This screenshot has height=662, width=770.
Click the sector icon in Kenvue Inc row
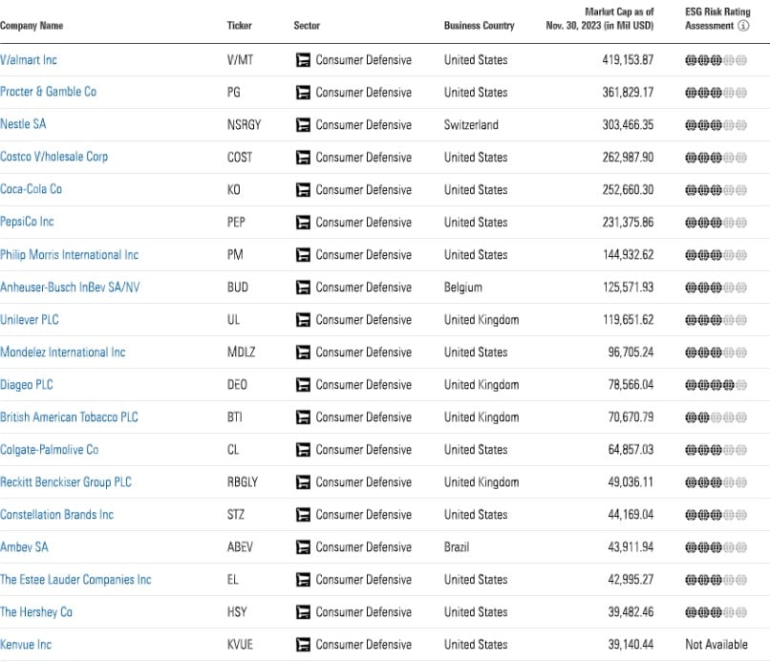point(303,645)
